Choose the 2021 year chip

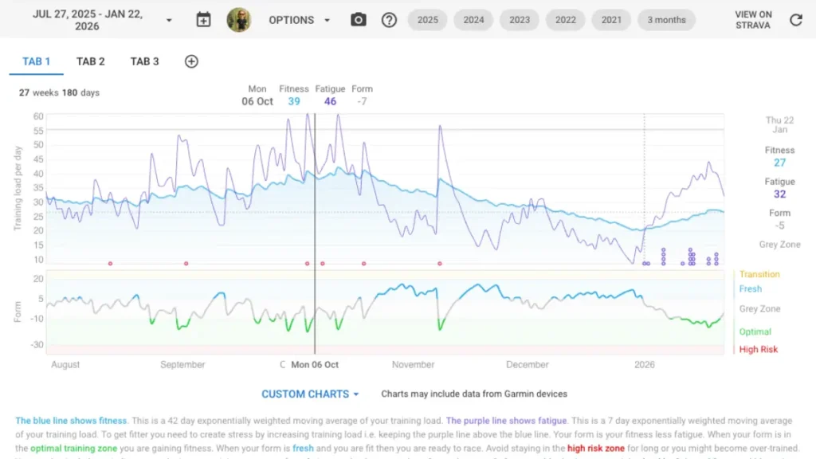[611, 20]
